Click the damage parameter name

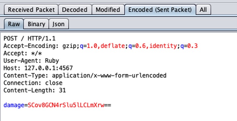point(14,105)
